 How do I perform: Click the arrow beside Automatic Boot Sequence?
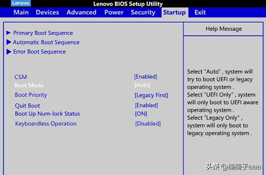tap(9, 42)
